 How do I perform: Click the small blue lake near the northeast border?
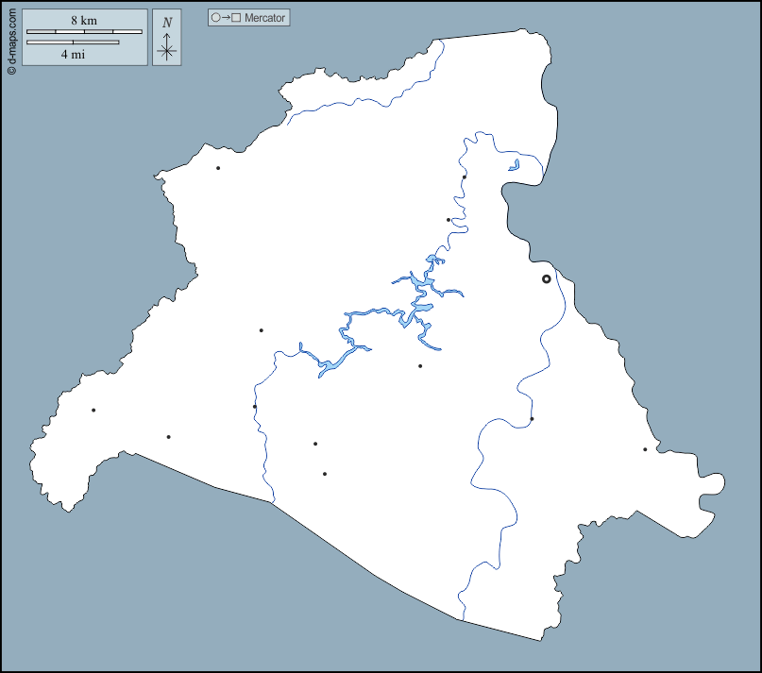pos(515,165)
